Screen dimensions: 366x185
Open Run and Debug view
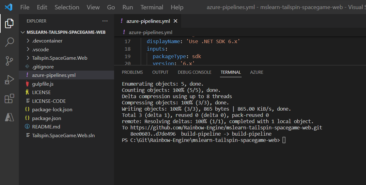pyautogui.click(x=9, y=80)
